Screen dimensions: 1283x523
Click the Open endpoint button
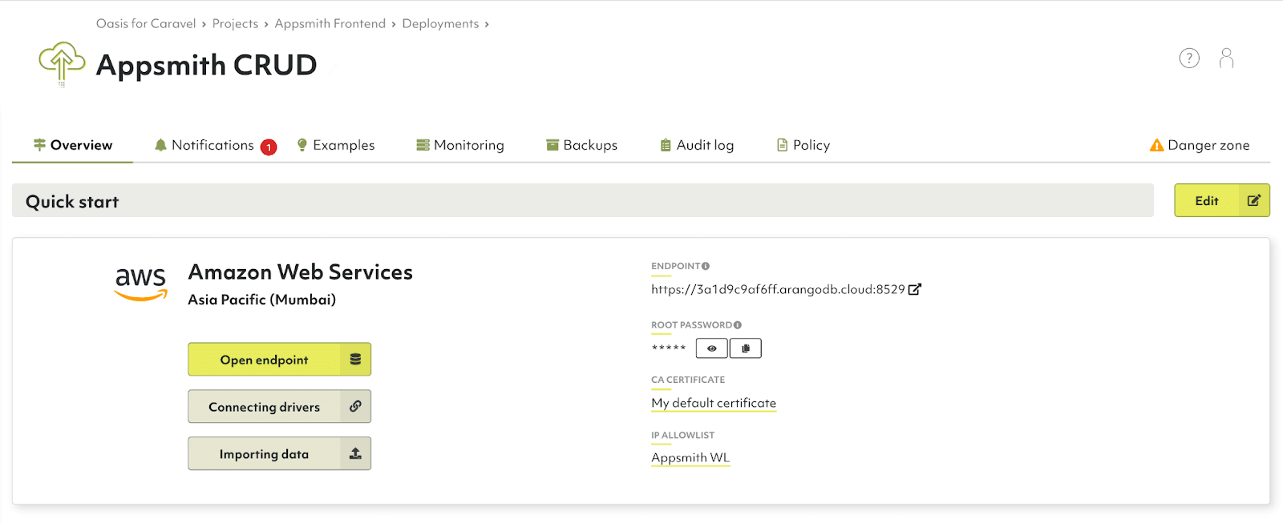[x=279, y=360]
